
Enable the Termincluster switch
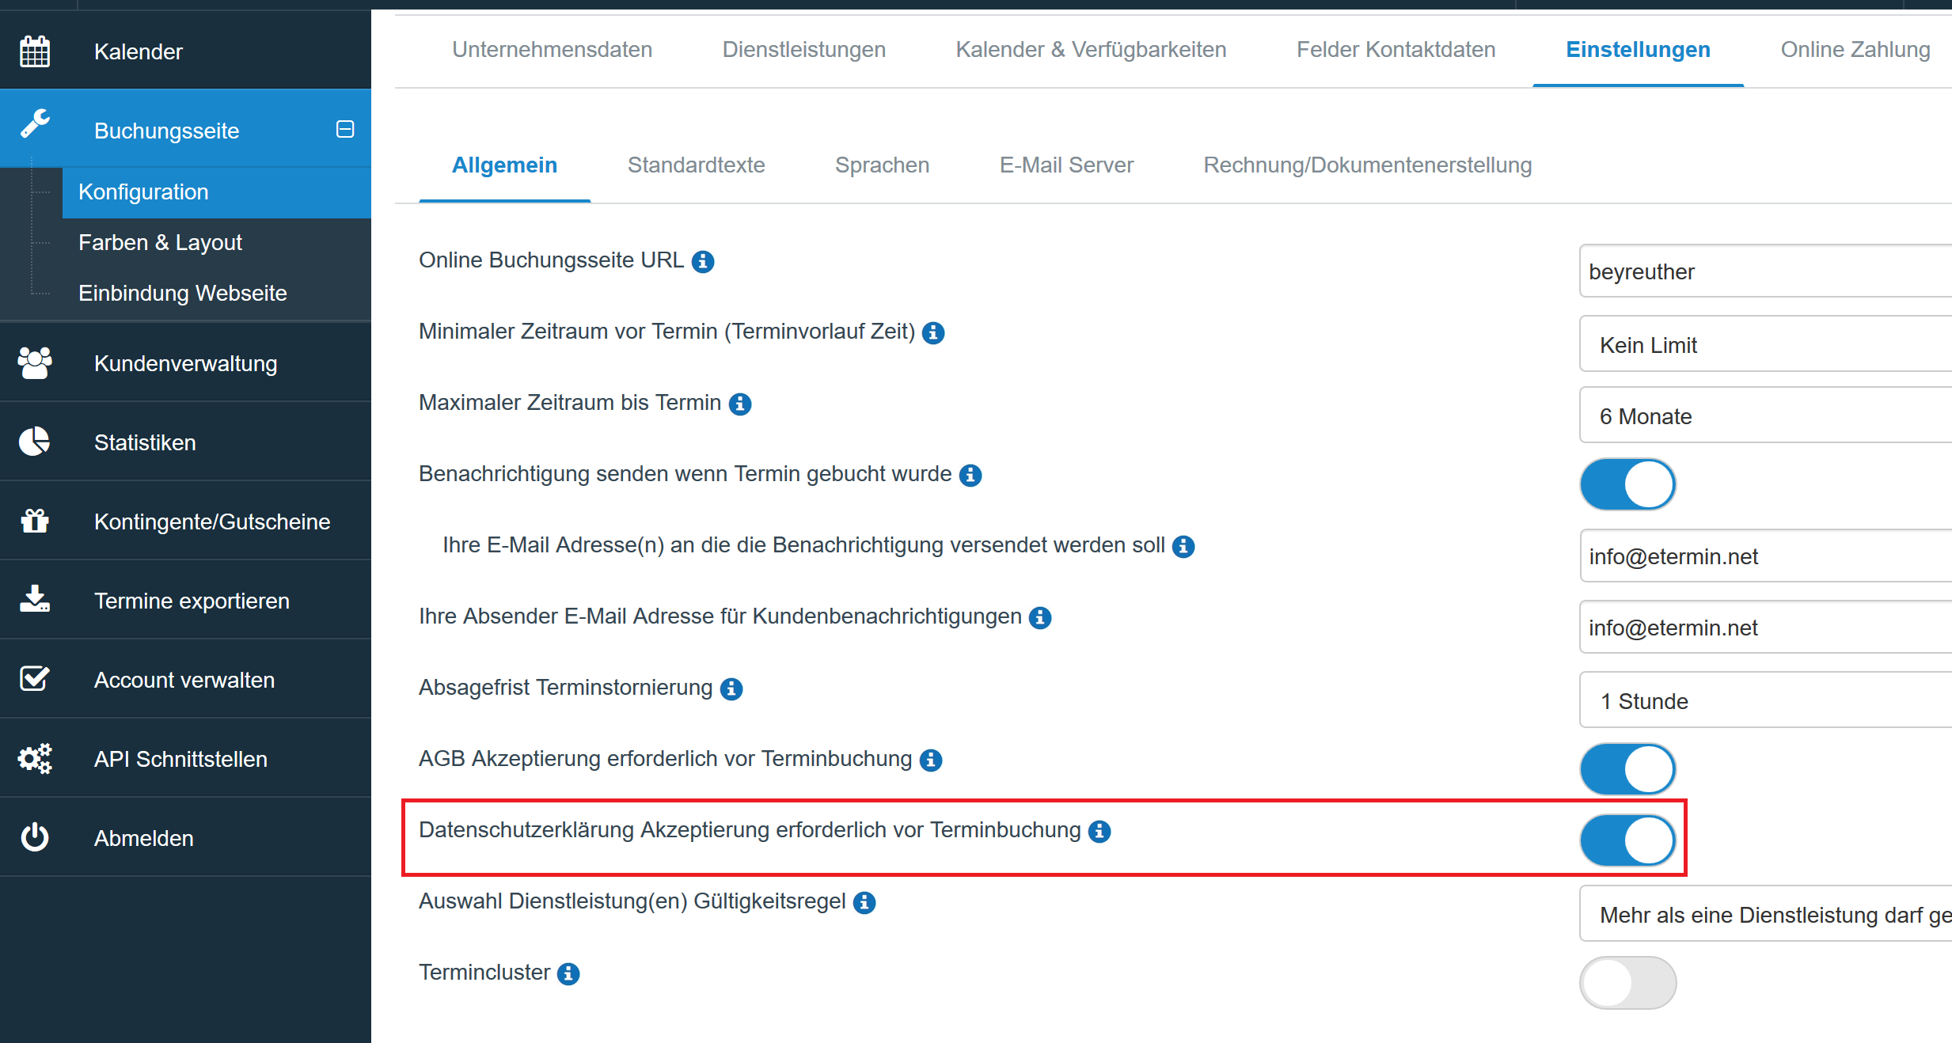pyautogui.click(x=1627, y=983)
